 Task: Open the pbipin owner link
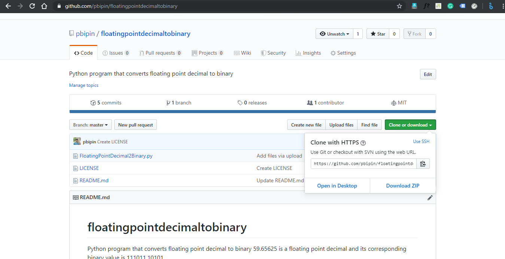85,34
